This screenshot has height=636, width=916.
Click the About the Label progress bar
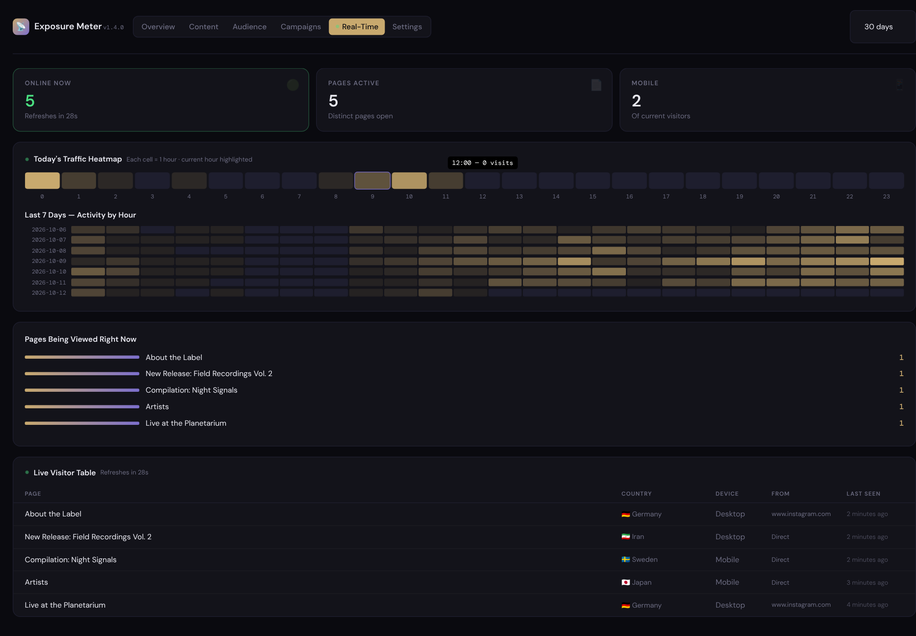82,357
